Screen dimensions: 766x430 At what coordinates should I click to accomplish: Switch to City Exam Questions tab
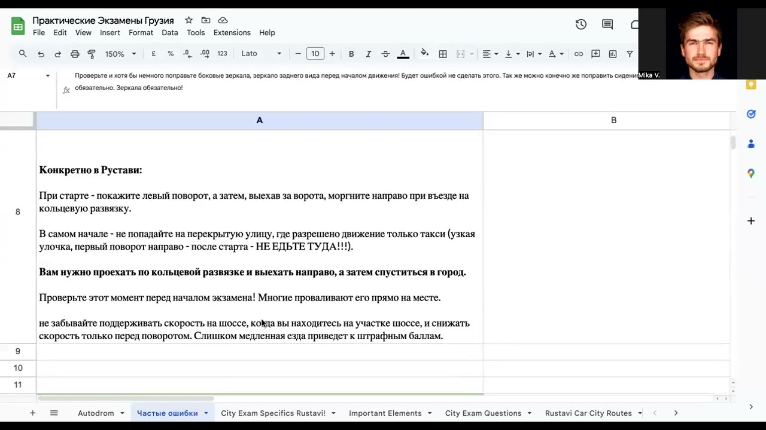pos(483,413)
